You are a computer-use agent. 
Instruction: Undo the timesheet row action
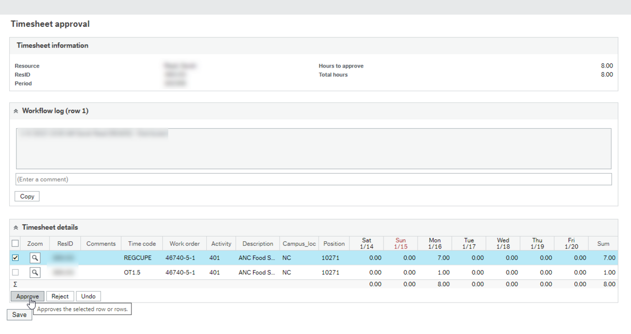click(88, 296)
